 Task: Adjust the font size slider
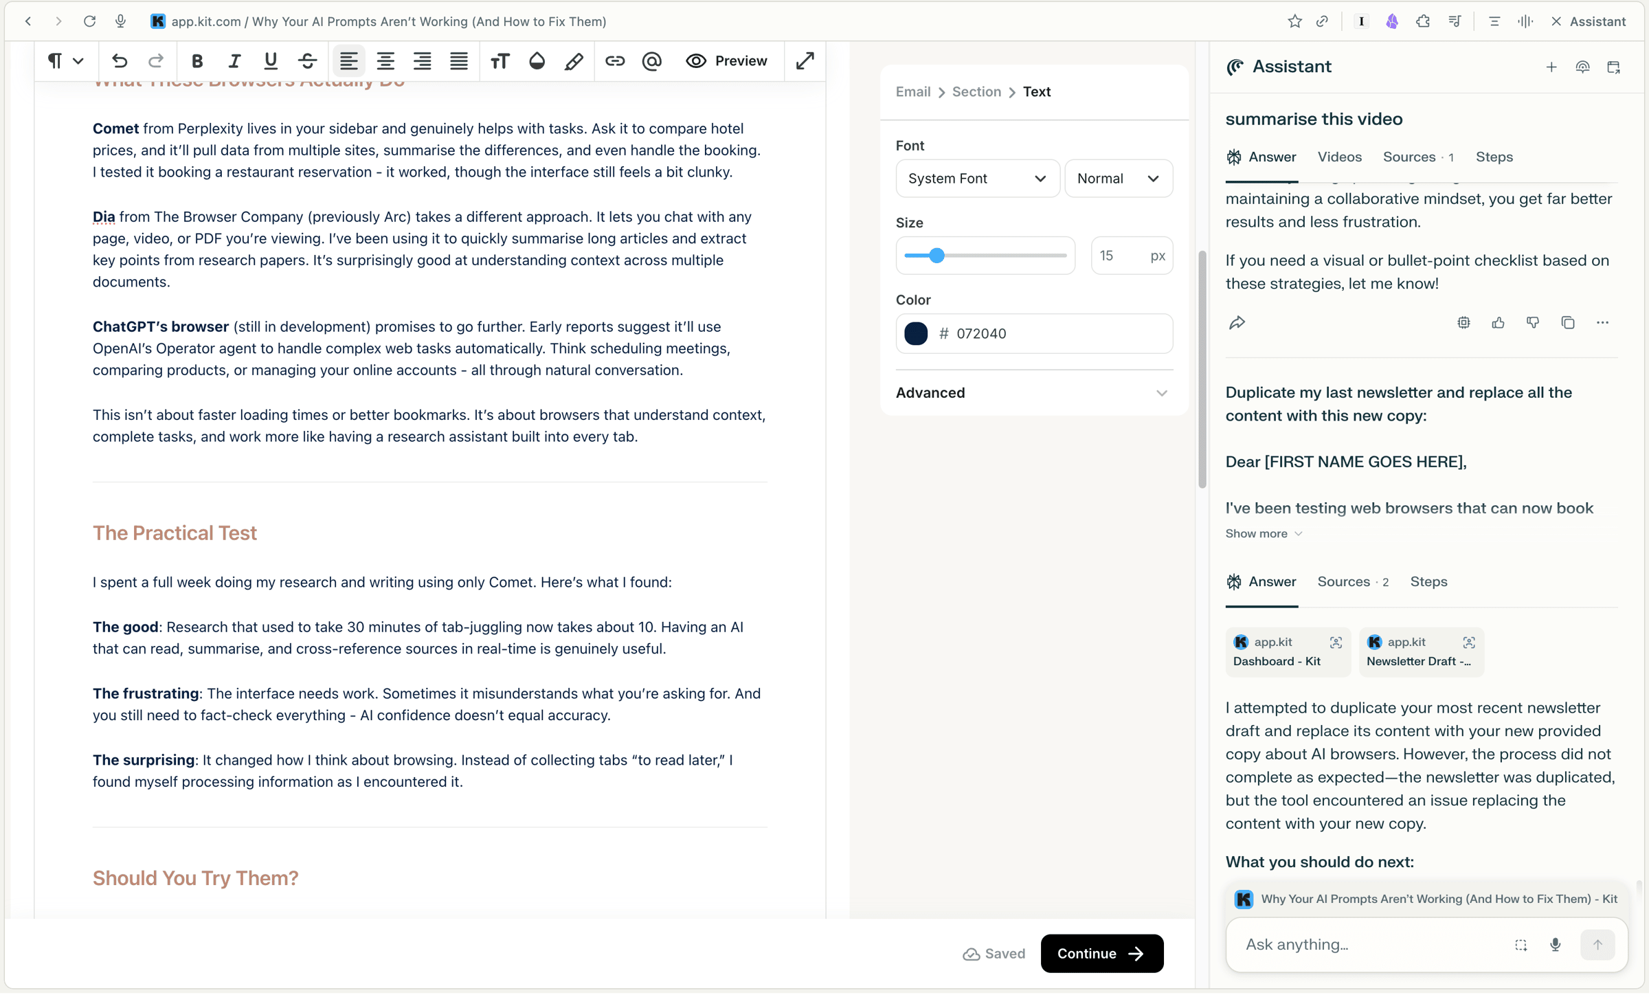tap(985, 256)
